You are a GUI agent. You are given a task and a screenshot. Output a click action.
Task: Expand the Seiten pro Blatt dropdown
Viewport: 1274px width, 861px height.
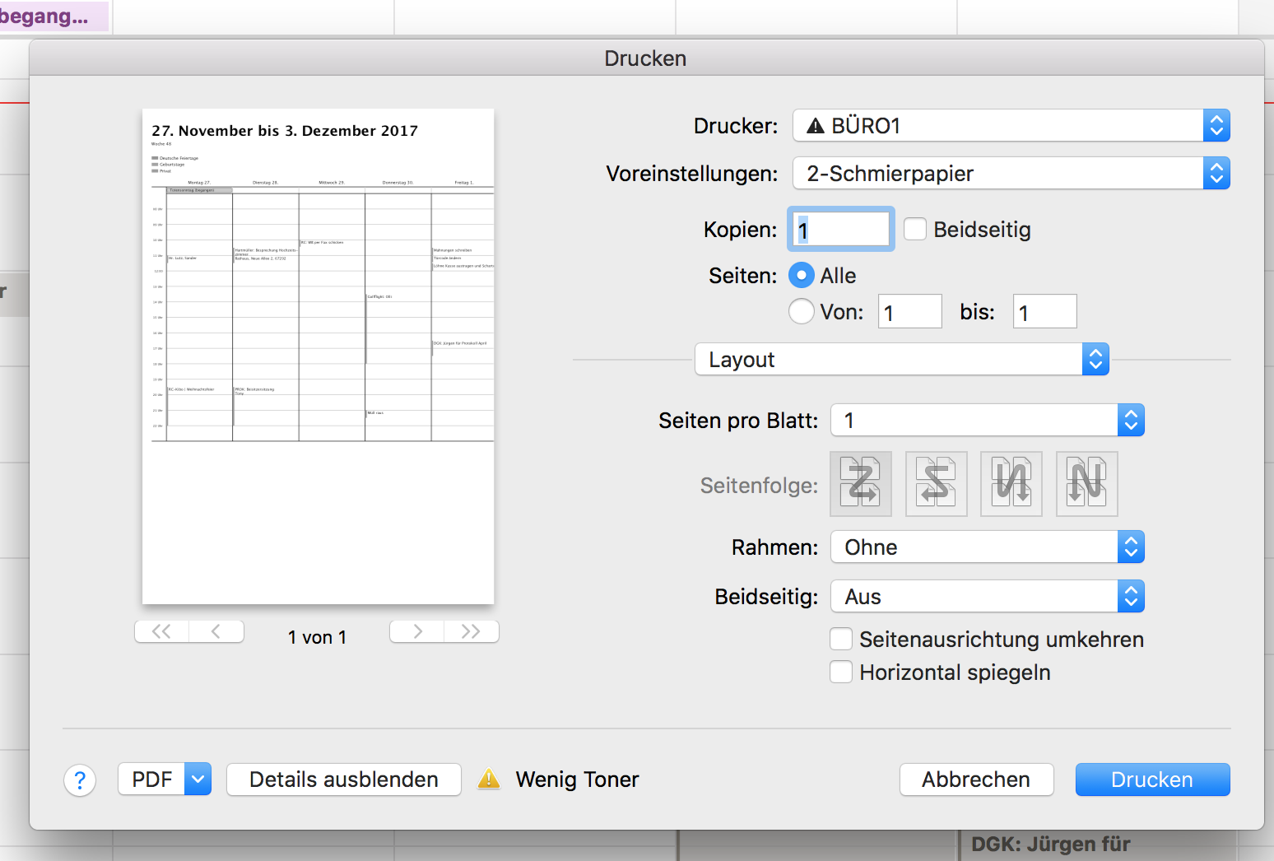987,420
